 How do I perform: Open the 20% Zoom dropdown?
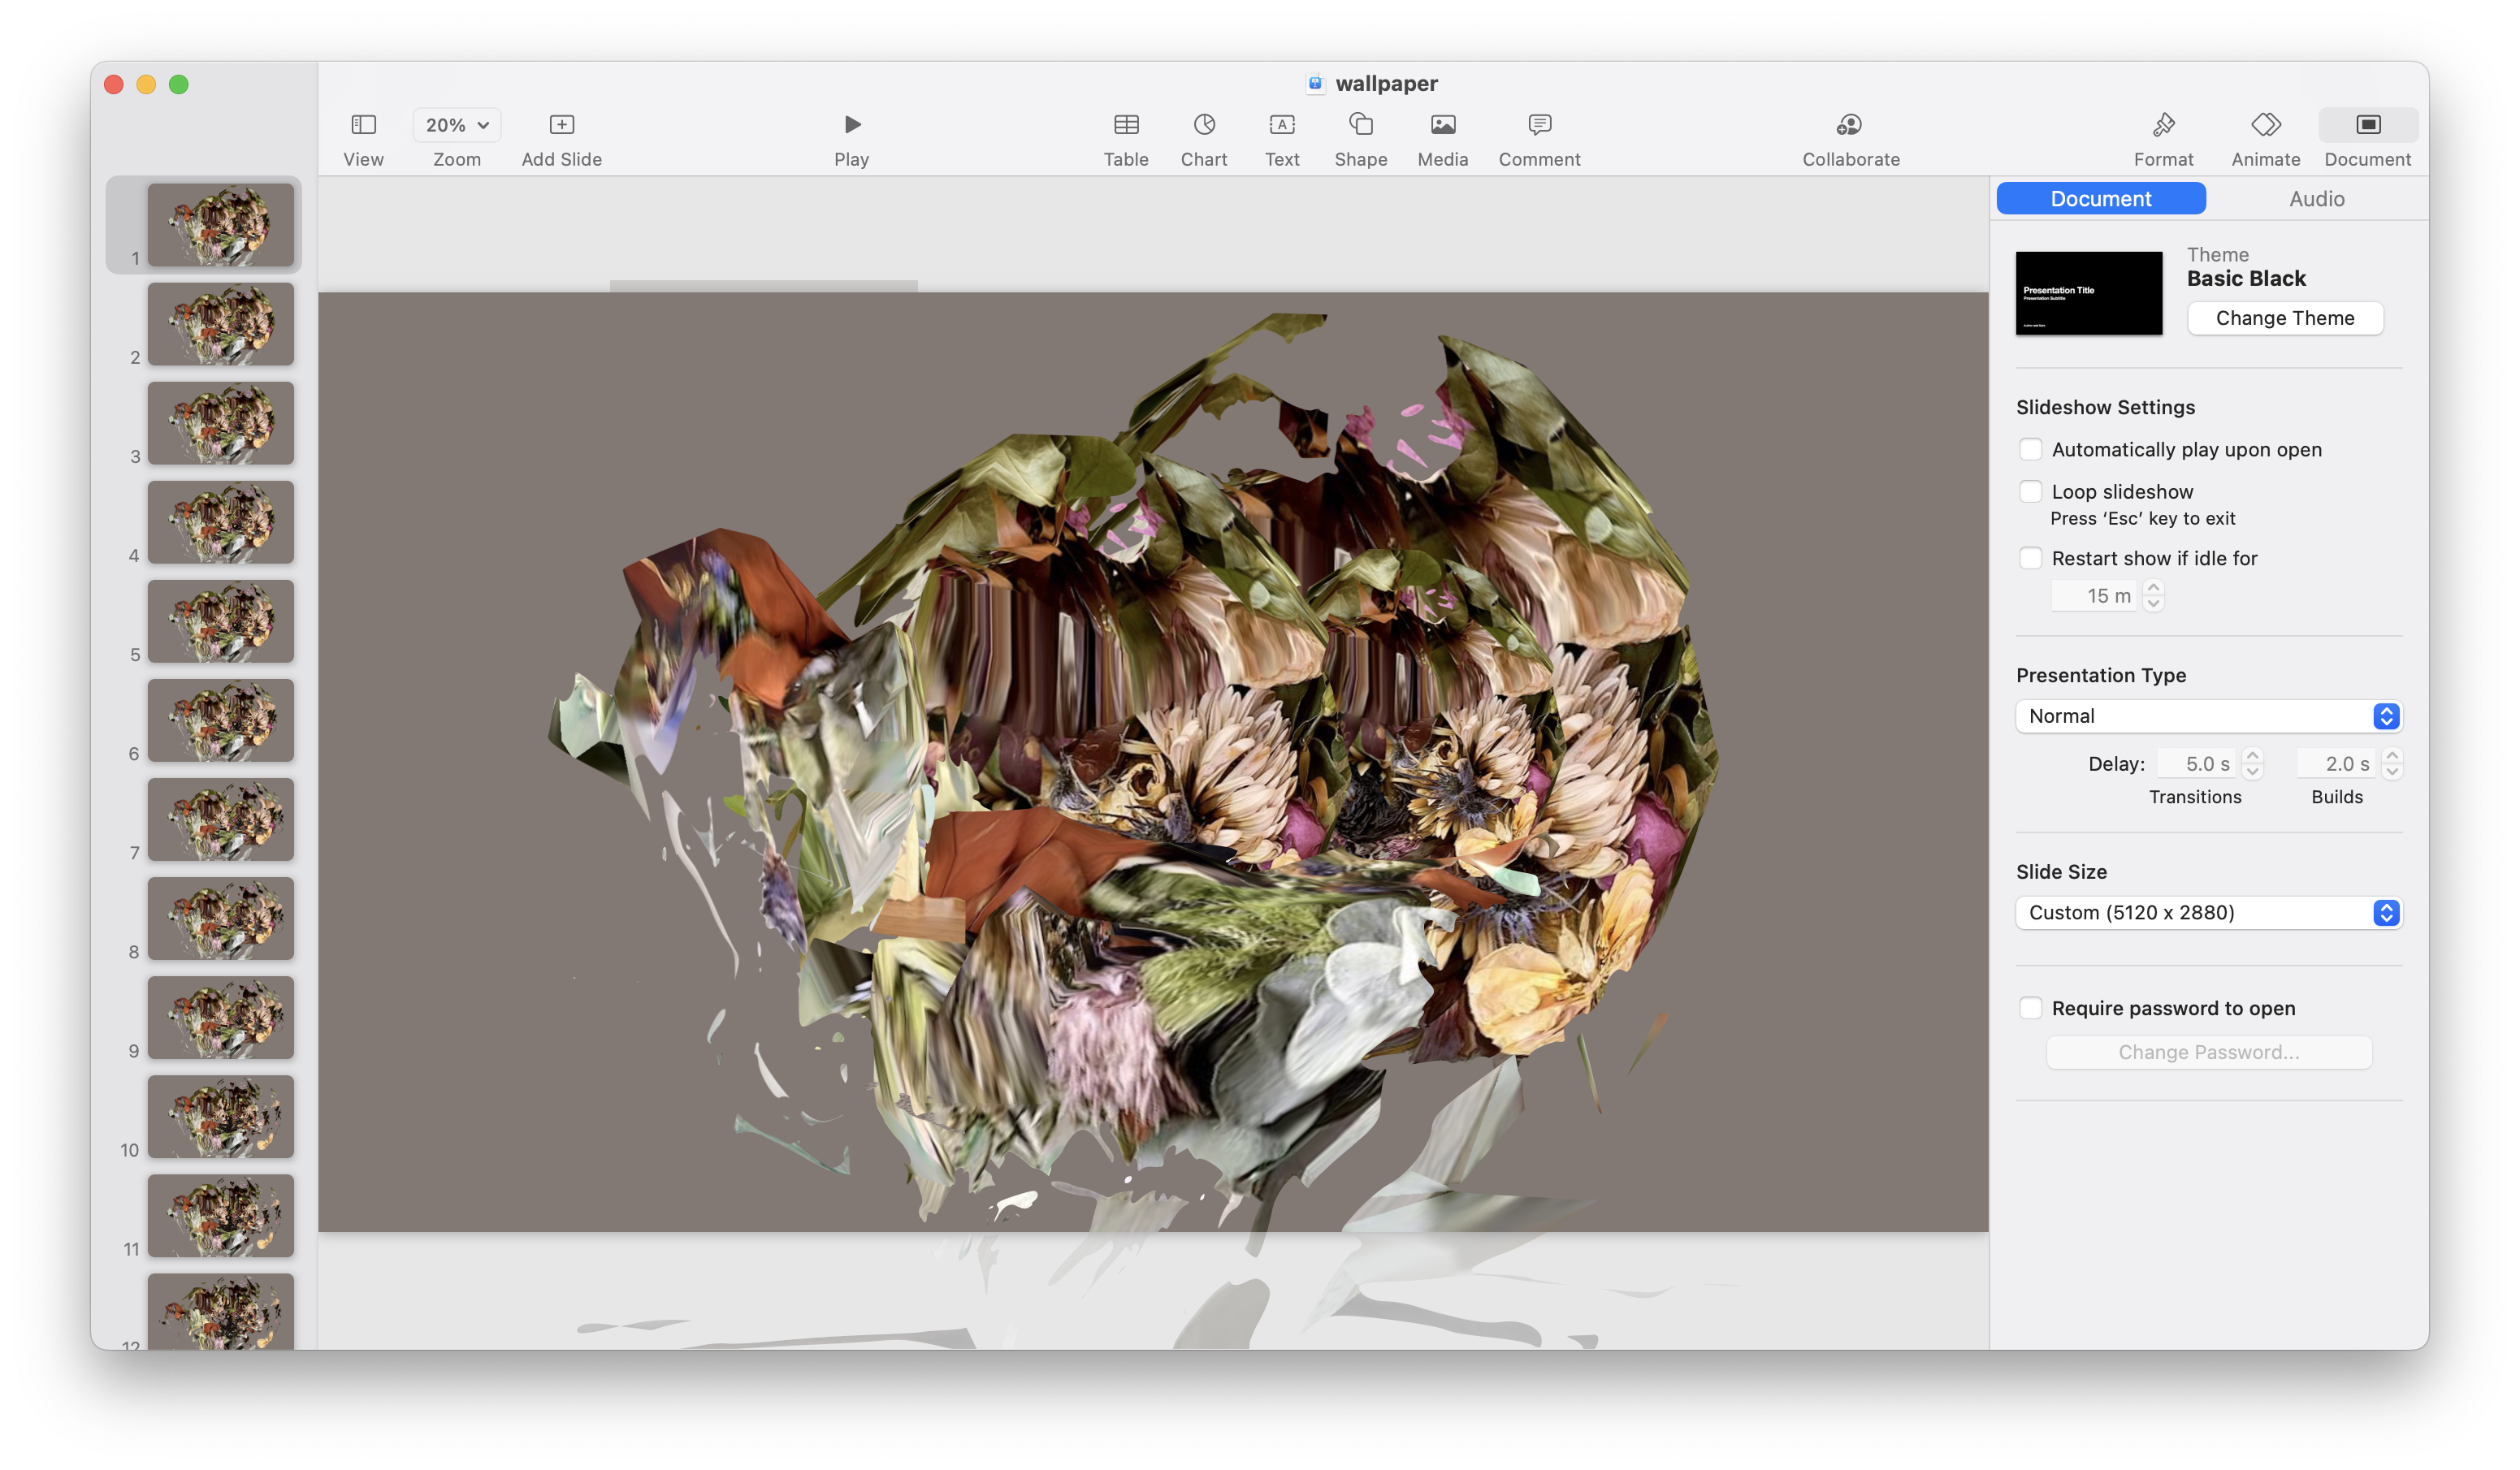tap(457, 125)
